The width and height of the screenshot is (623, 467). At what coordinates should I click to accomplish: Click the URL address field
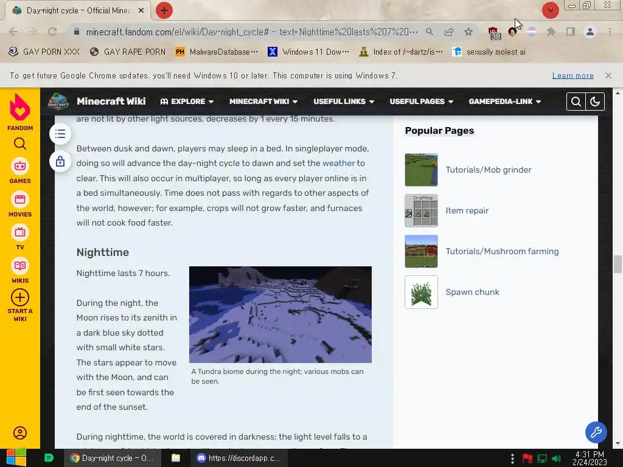coord(251,32)
